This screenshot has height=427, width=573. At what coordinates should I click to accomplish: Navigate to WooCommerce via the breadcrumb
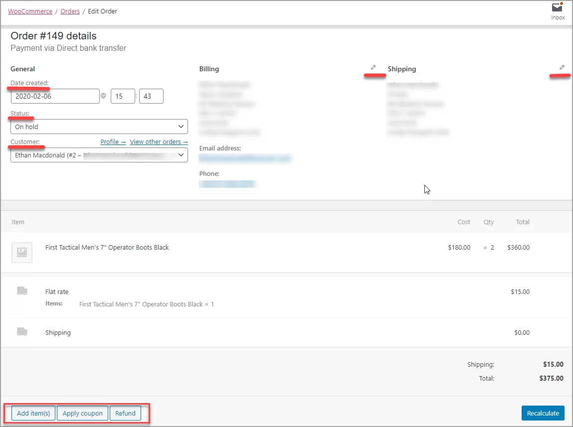(30, 11)
